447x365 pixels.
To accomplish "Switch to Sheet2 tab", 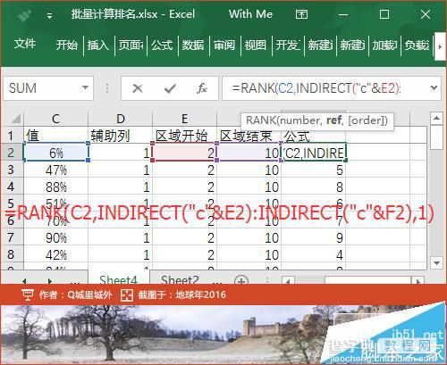I will (x=180, y=278).
